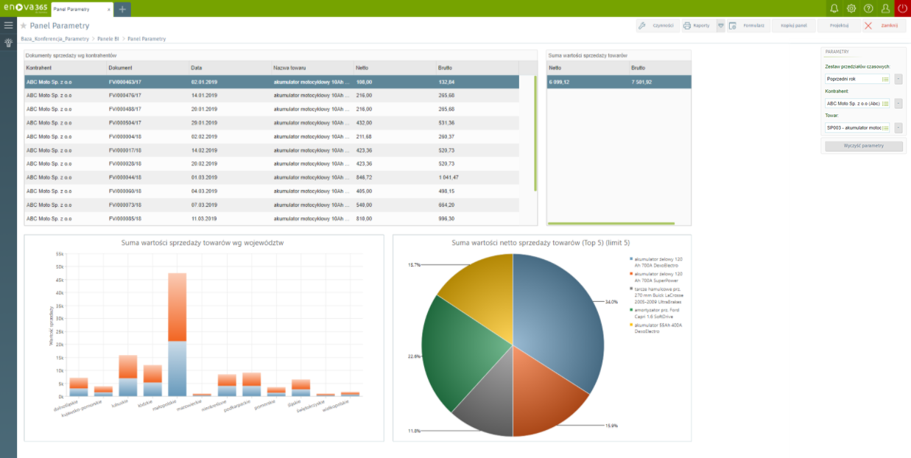Open the hamburger menu in left sidebar
Viewport: 911px width, 458px height.
[x=8, y=25]
